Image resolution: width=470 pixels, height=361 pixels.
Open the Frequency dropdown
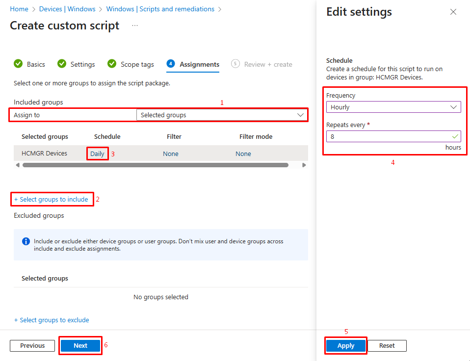coord(393,107)
